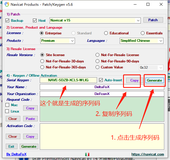The image size is (170, 160).
Task: Clear the Request Code
Action: [13, 119]
